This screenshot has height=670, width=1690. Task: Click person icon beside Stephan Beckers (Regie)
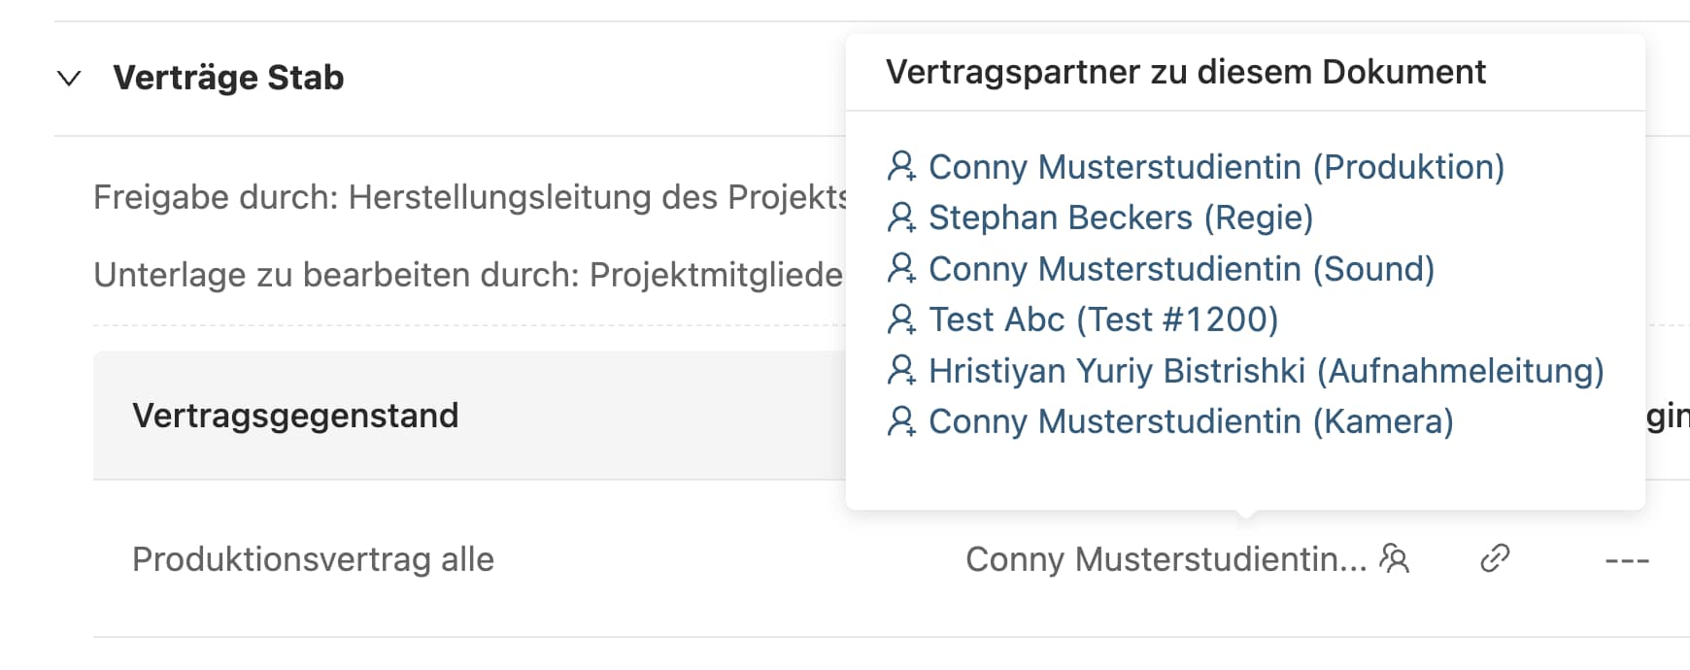click(x=901, y=218)
